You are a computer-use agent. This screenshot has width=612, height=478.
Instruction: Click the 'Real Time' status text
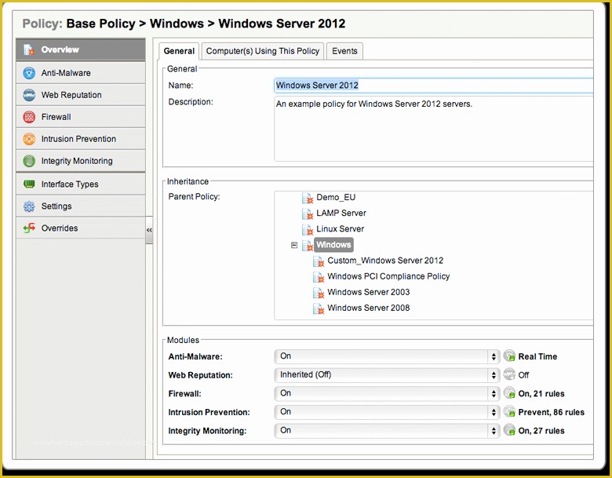coord(537,356)
